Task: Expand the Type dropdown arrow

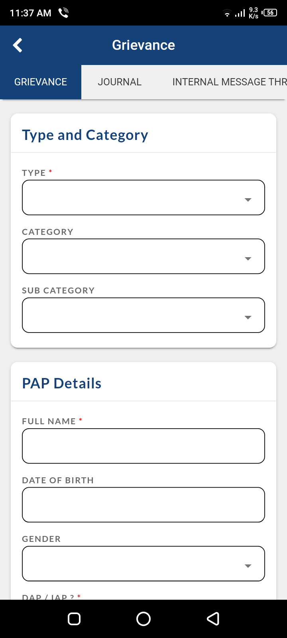Action: point(248,200)
